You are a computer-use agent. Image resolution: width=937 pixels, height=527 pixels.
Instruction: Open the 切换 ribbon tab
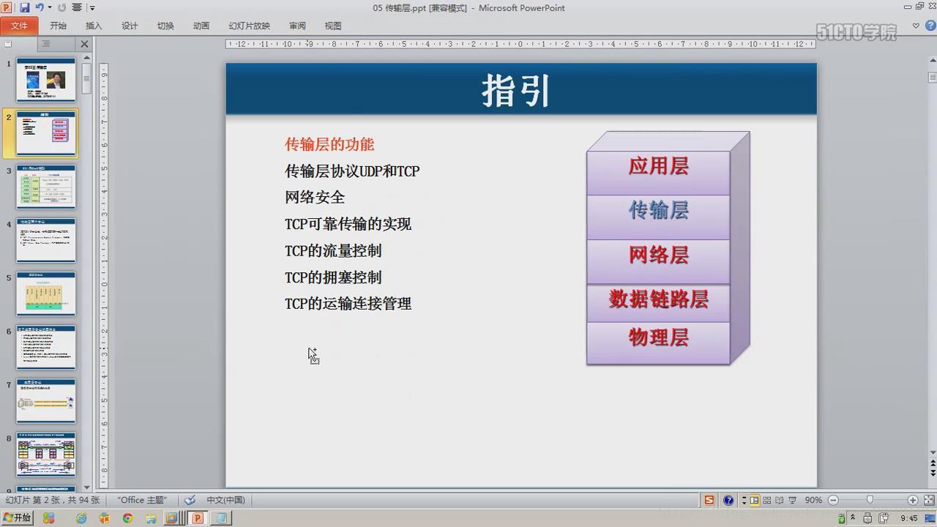[x=165, y=26]
